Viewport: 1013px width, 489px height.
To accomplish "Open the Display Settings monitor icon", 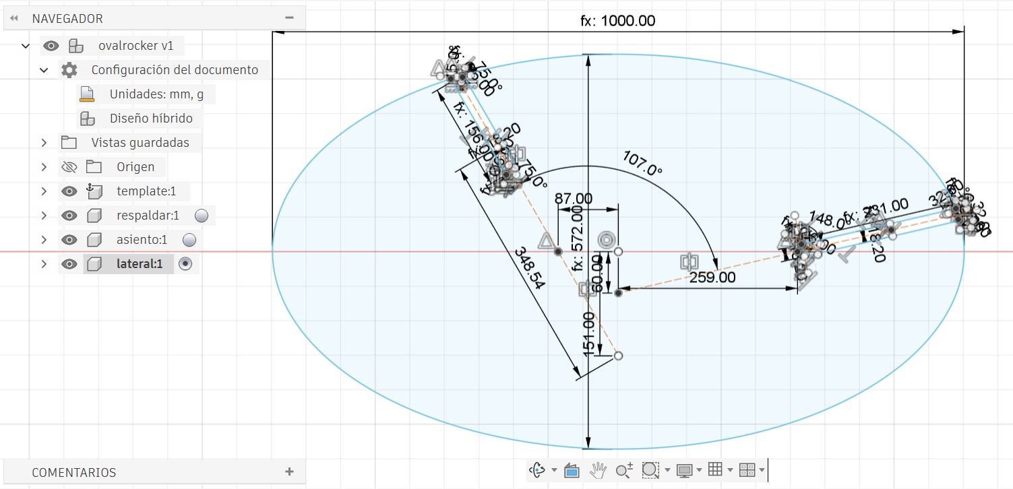I will 685,470.
